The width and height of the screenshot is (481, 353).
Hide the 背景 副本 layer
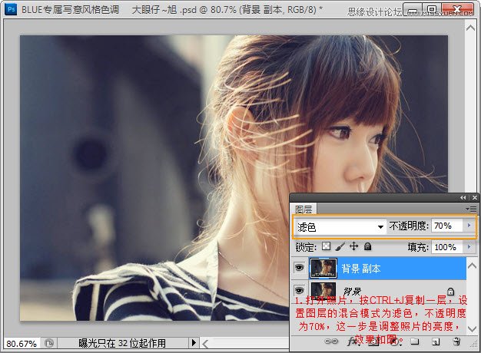(299, 268)
